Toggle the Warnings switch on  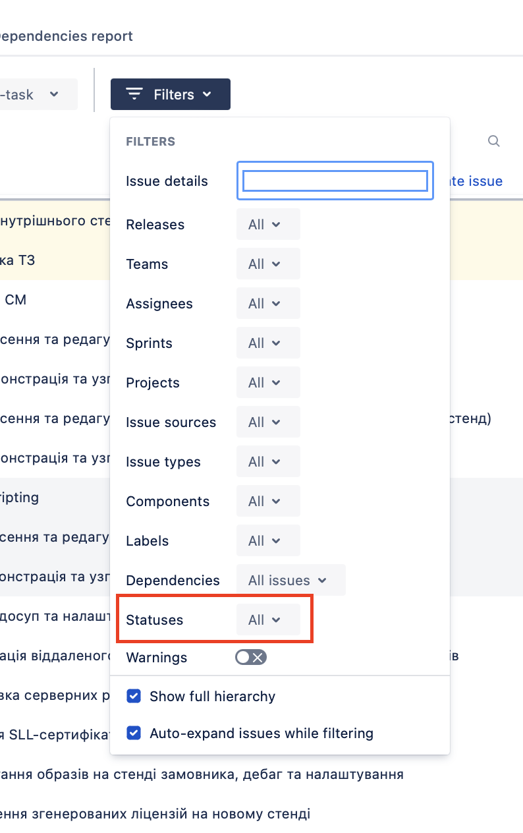(x=250, y=657)
